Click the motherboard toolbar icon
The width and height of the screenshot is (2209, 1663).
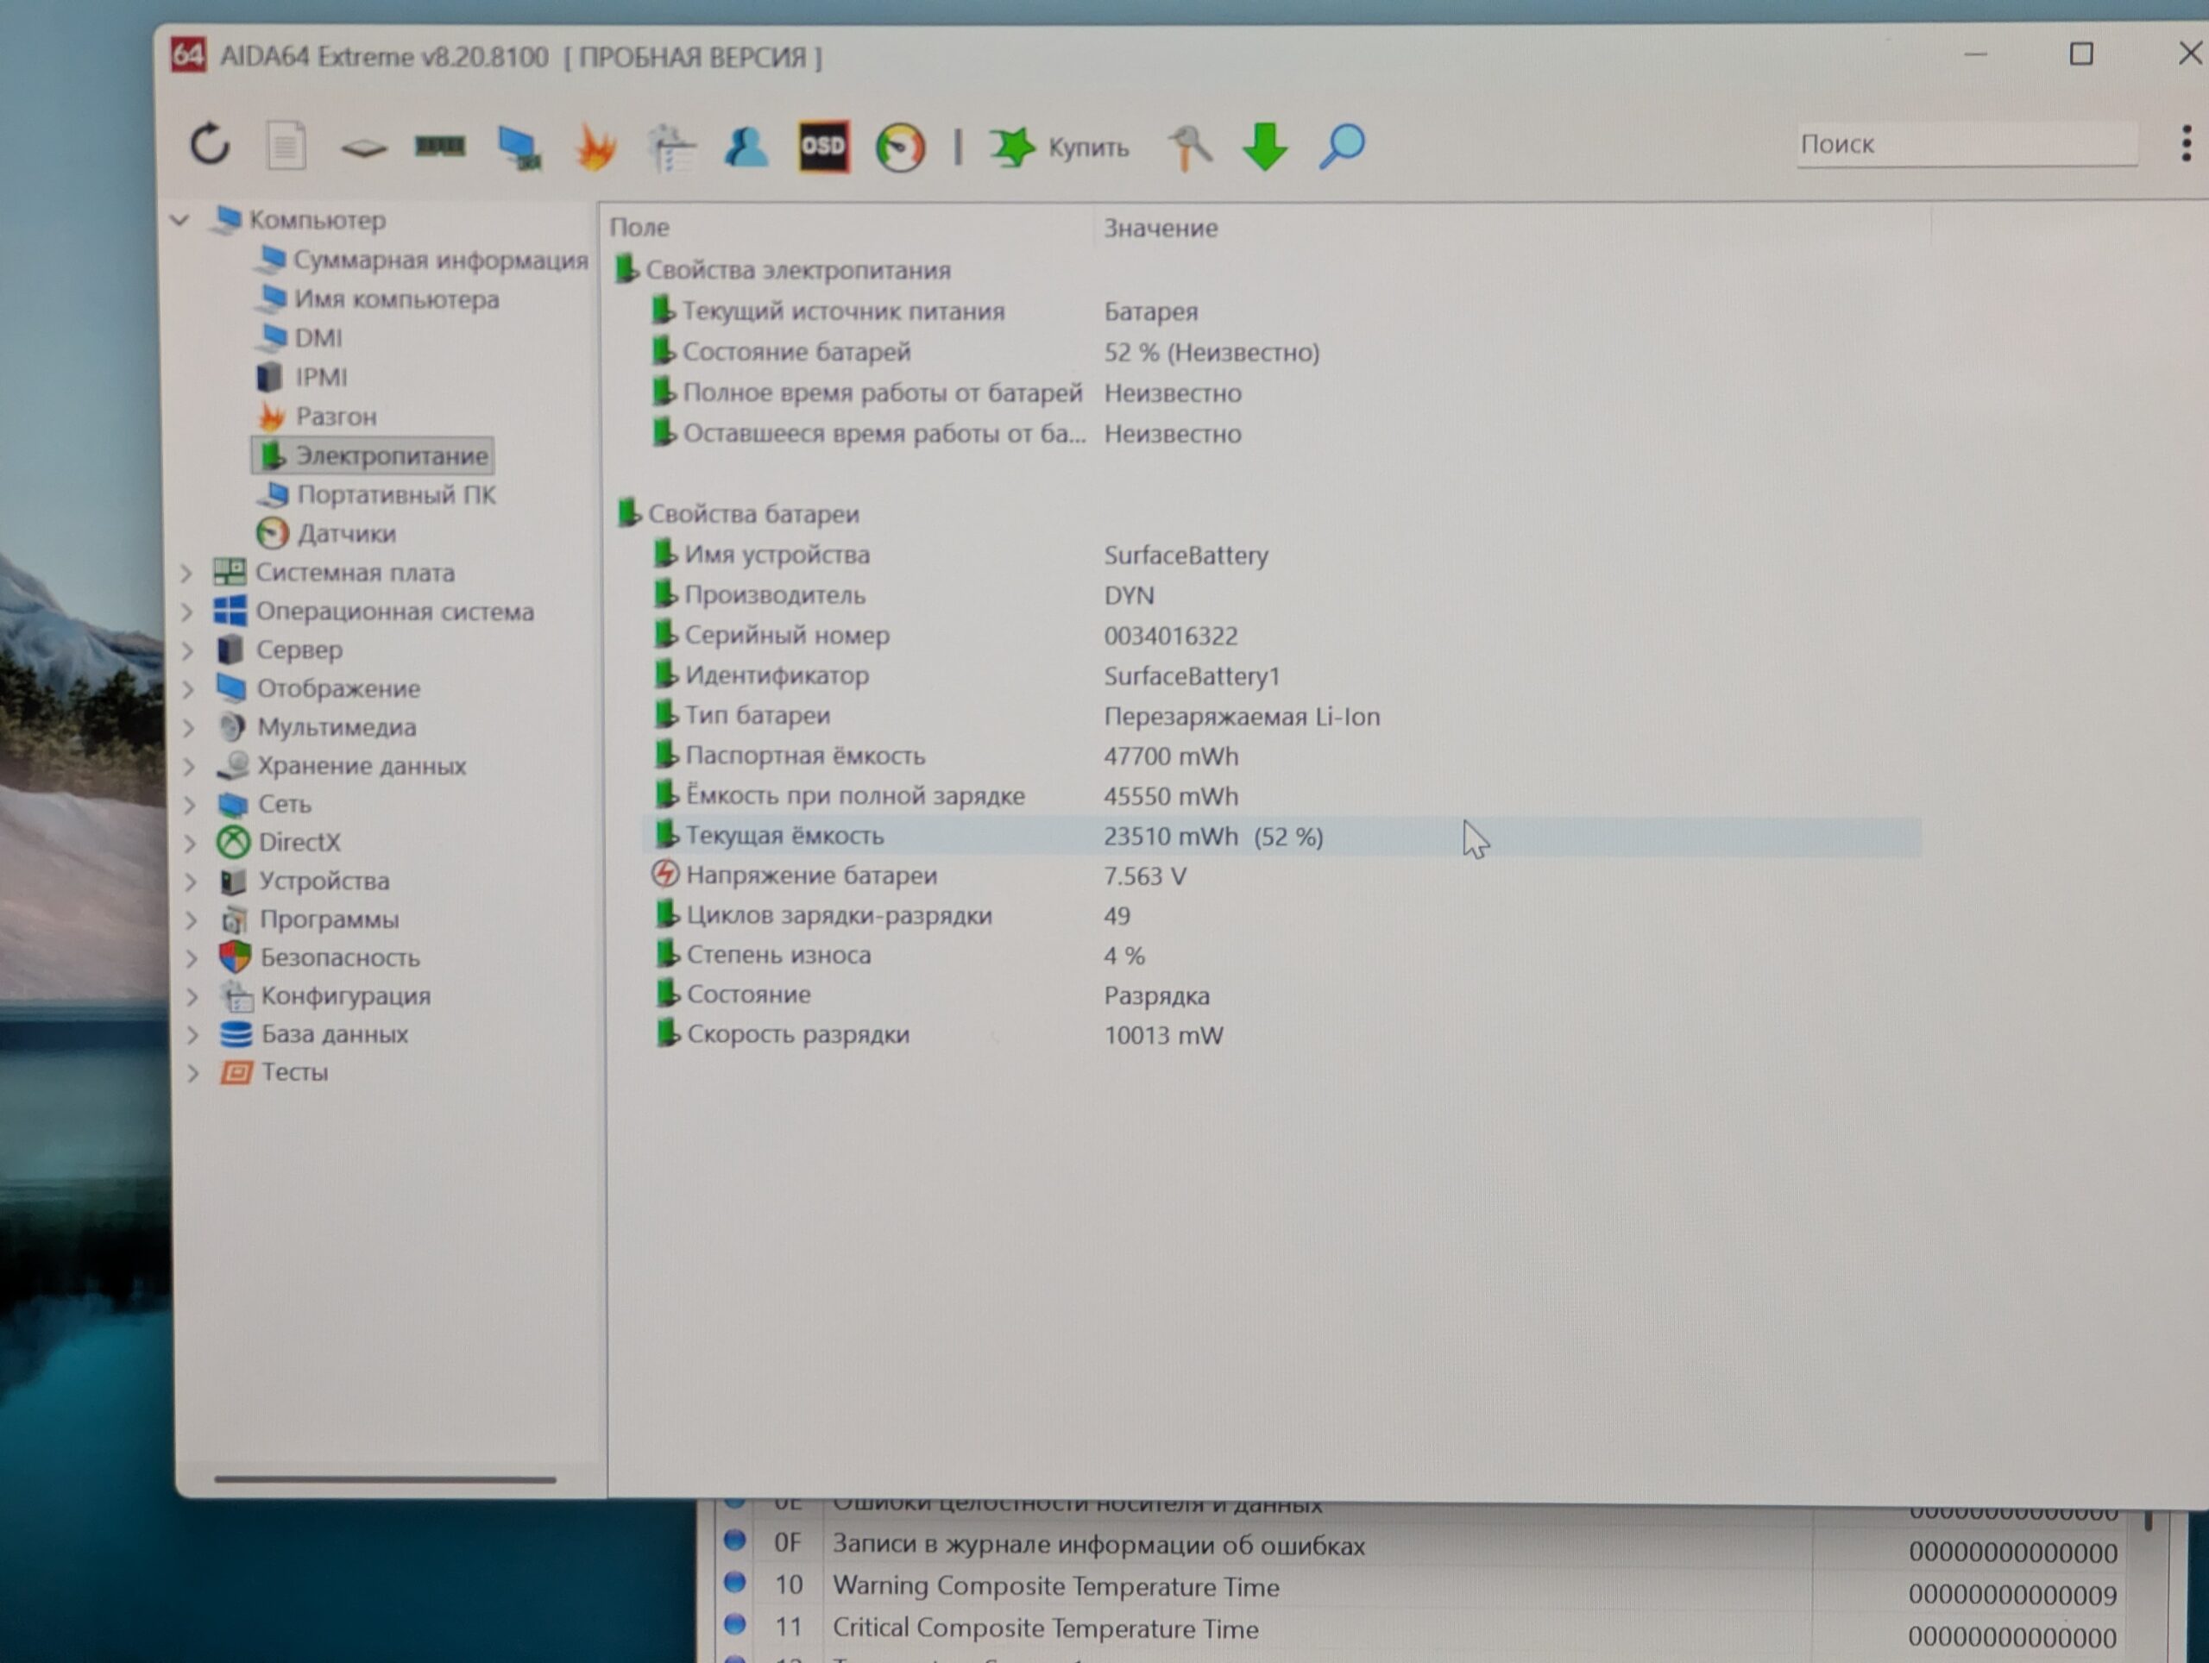coord(363,148)
